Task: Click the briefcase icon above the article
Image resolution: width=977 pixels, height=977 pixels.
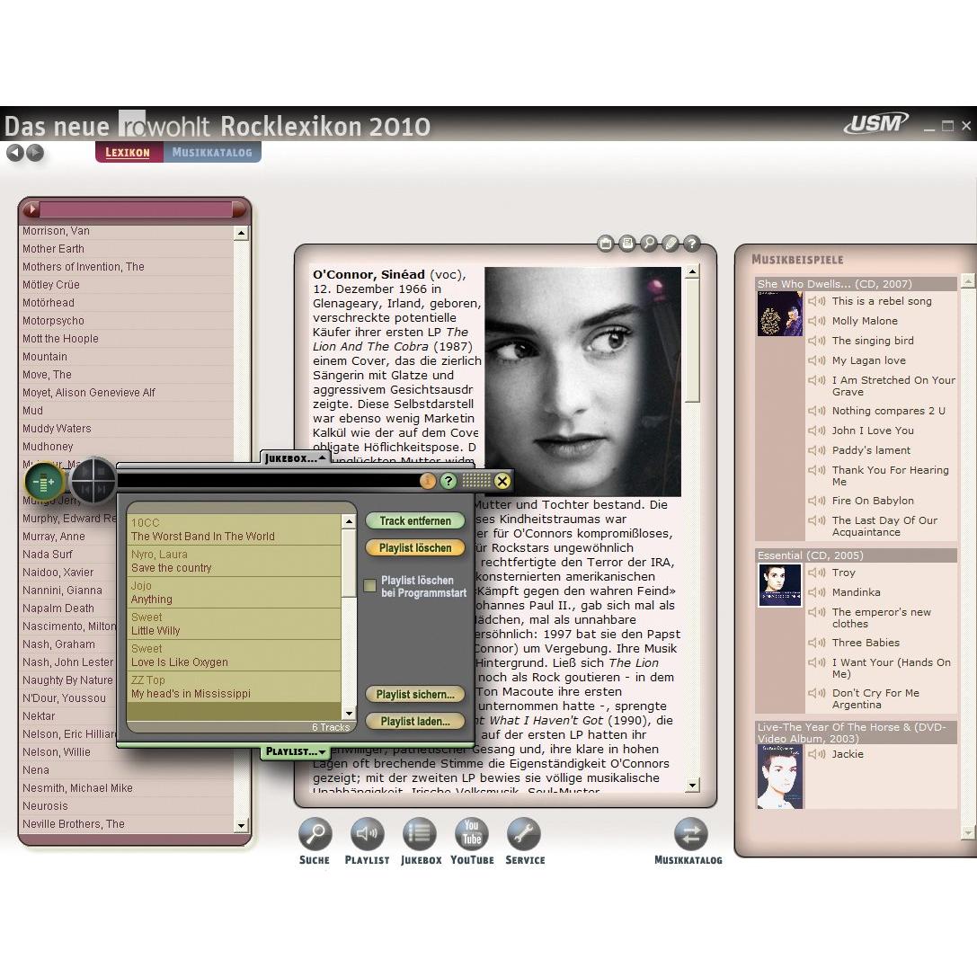Action: (606, 244)
